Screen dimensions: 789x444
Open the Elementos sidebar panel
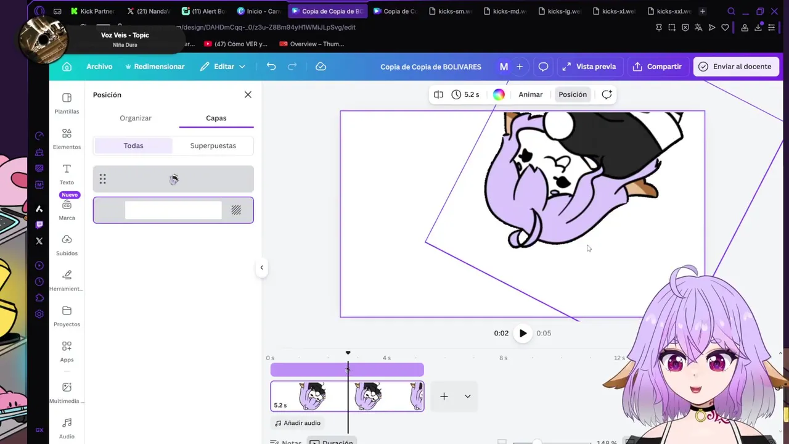coord(67,139)
